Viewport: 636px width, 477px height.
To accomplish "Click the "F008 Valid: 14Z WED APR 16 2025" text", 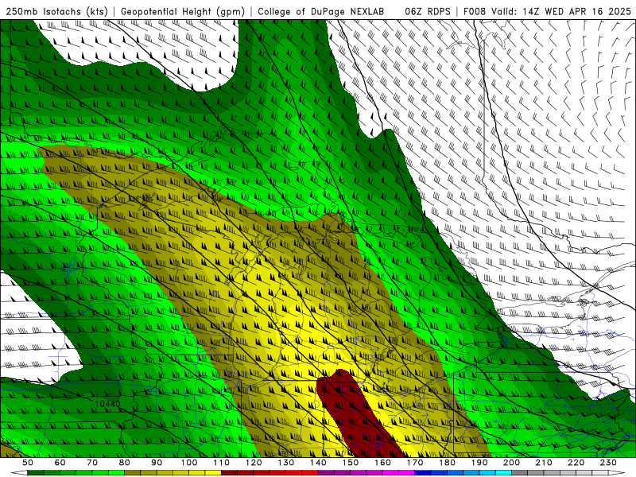I will click(x=547, y=11).
